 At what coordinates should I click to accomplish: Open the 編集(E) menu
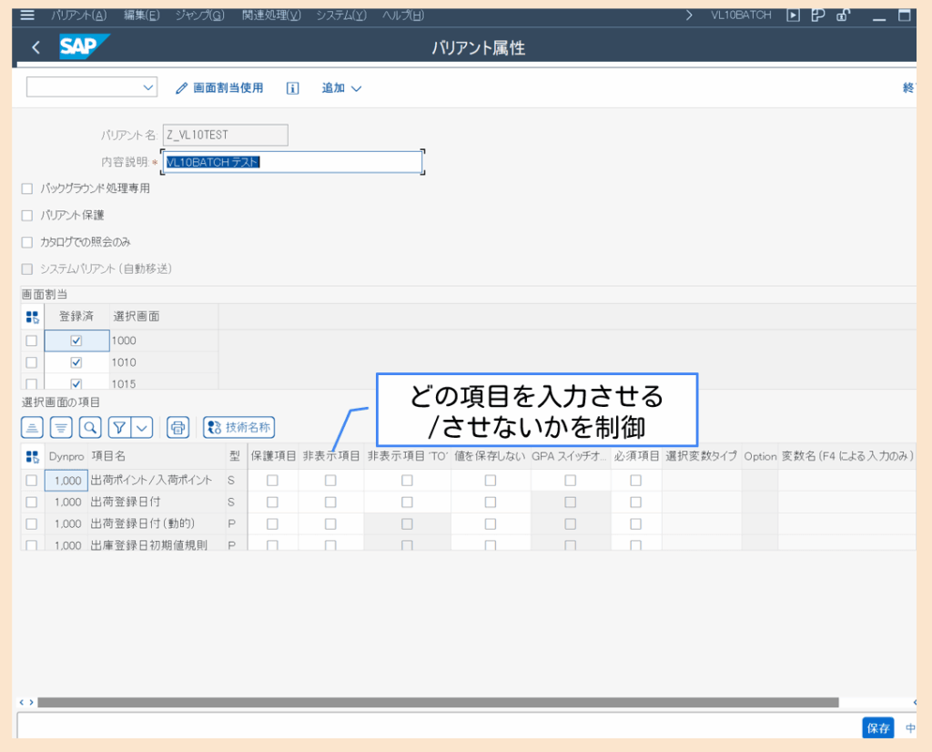pos(141,15)
